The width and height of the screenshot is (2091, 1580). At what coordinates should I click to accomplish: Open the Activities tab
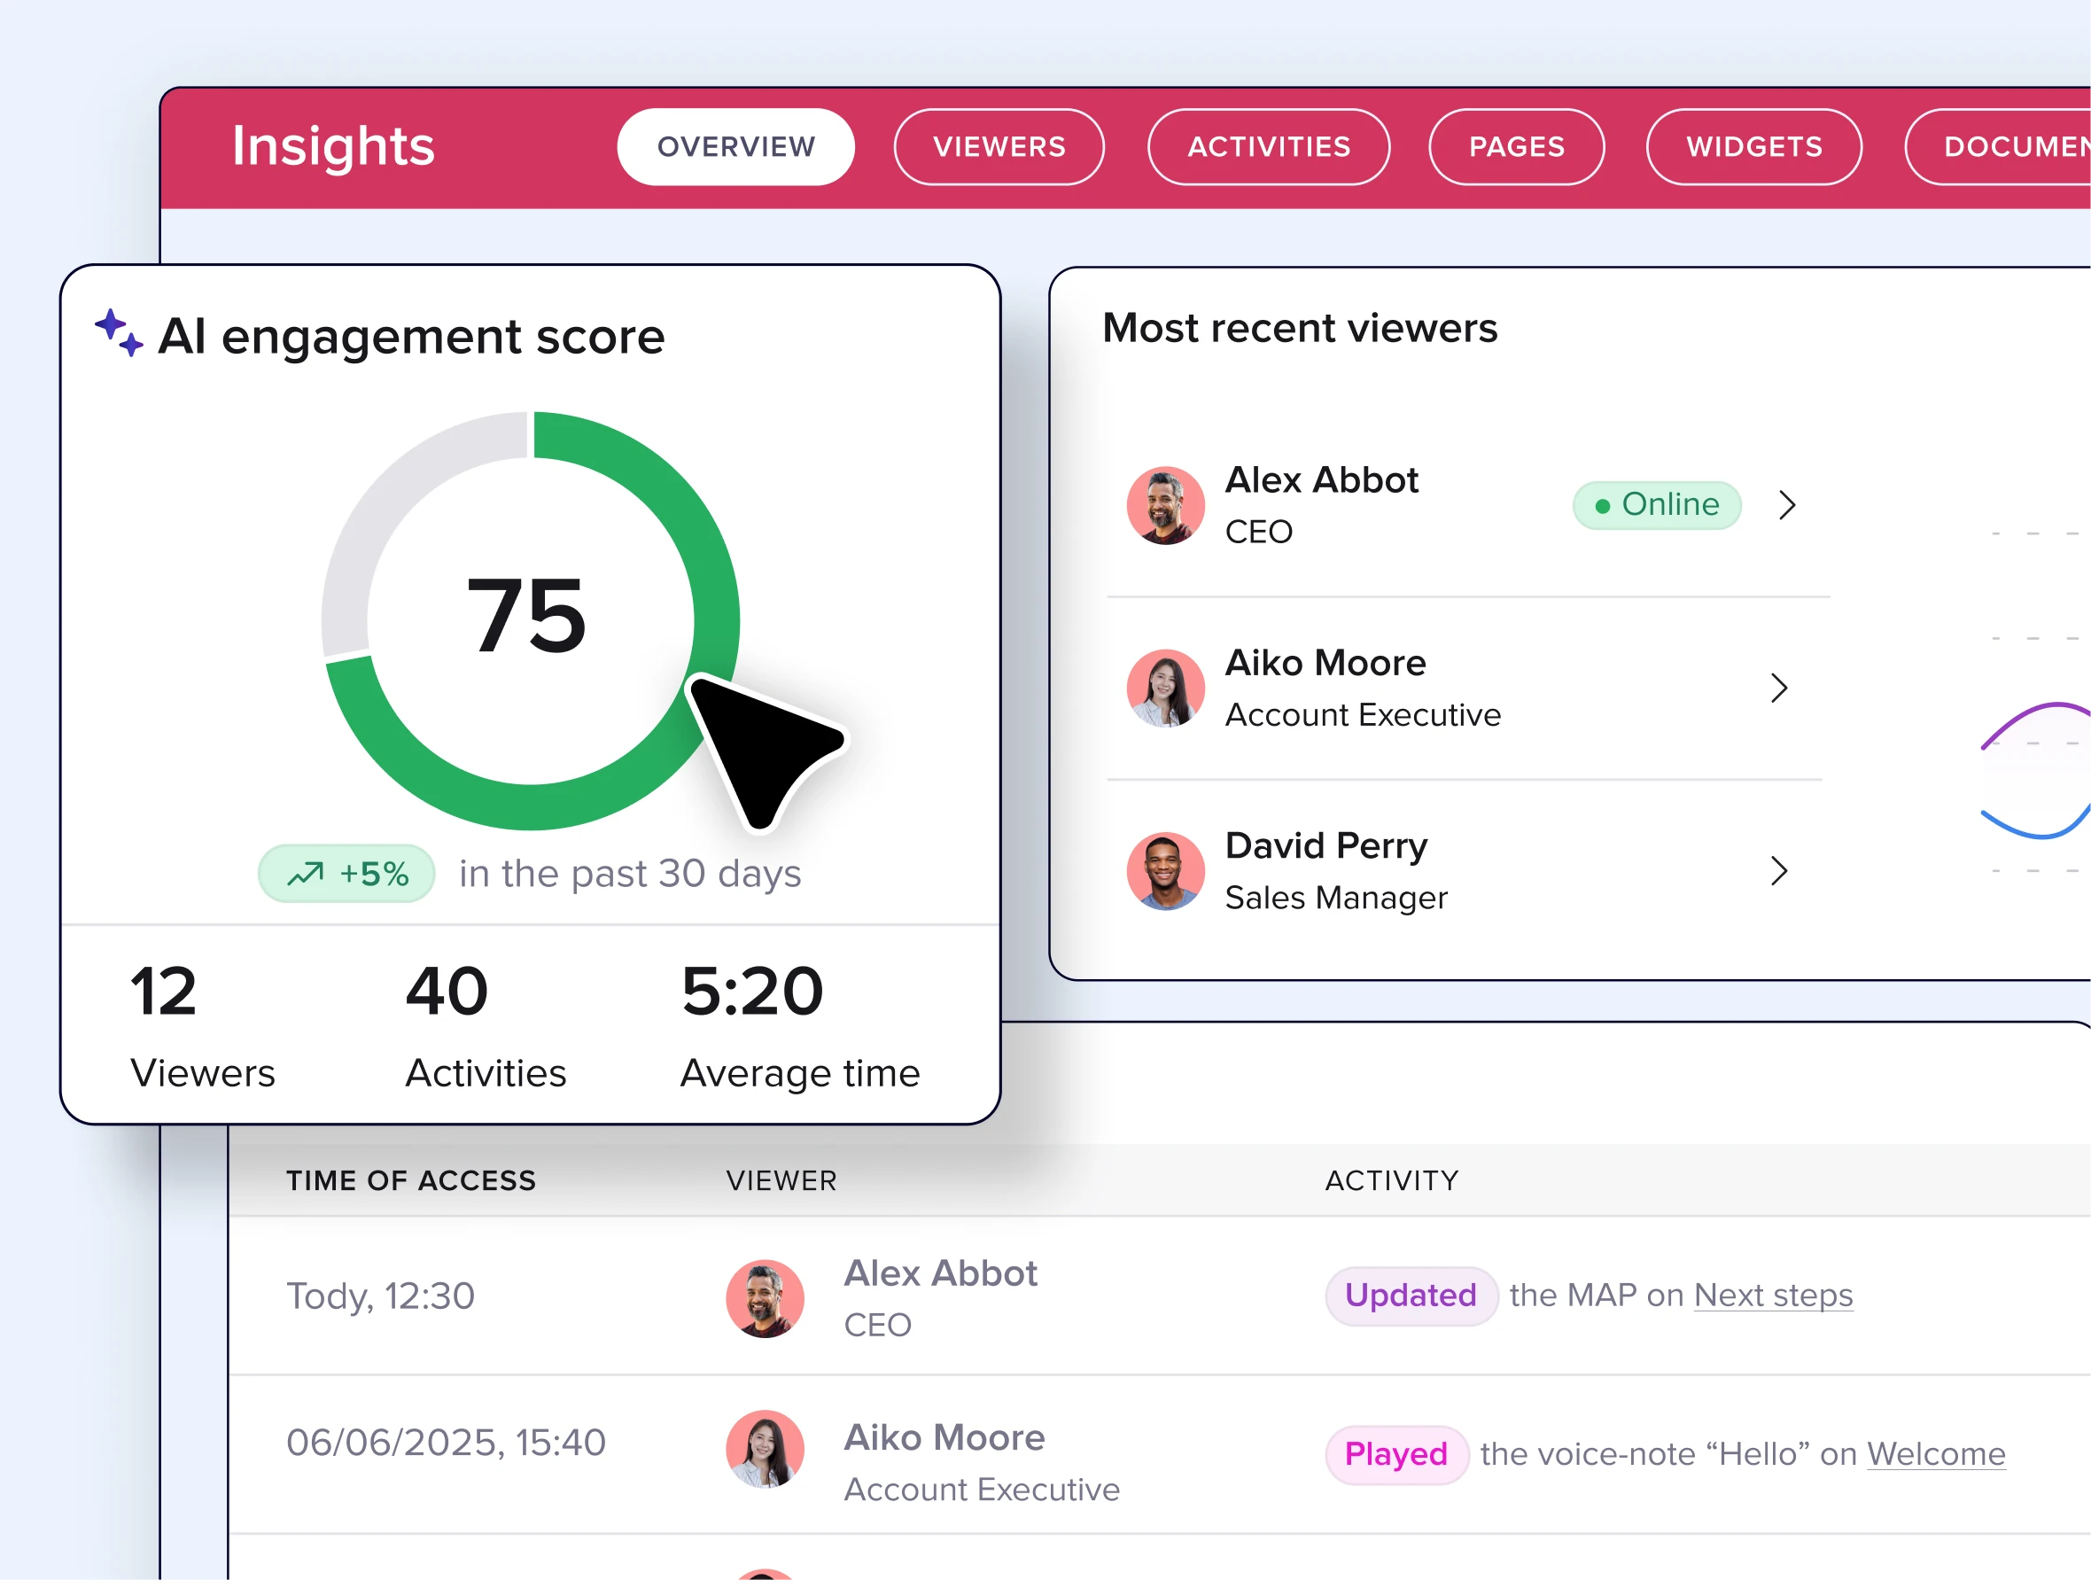[x=1268, y=146]
